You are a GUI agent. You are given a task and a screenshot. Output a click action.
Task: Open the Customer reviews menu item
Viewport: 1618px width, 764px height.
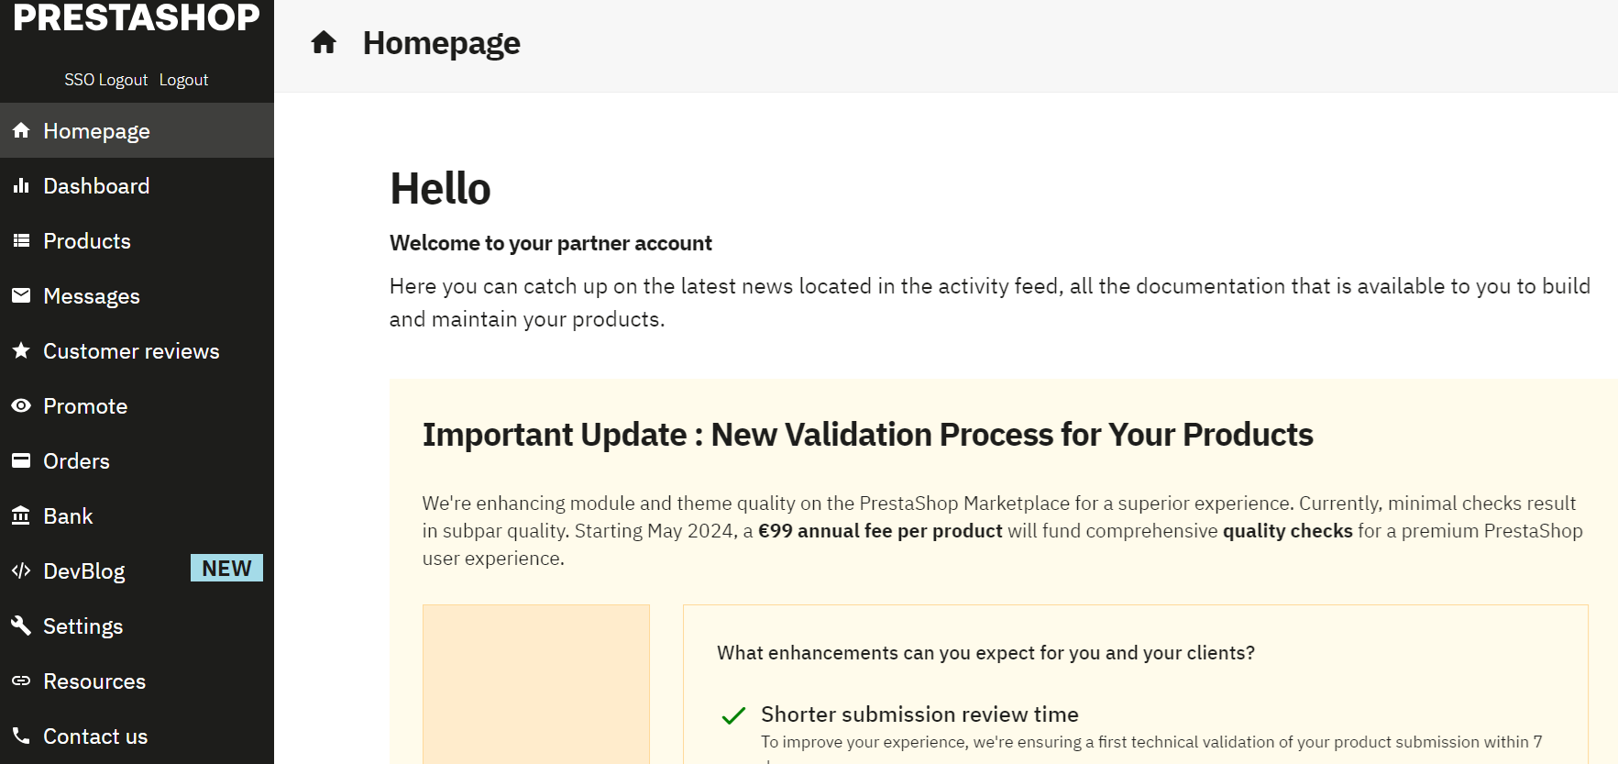click(137, 350)
